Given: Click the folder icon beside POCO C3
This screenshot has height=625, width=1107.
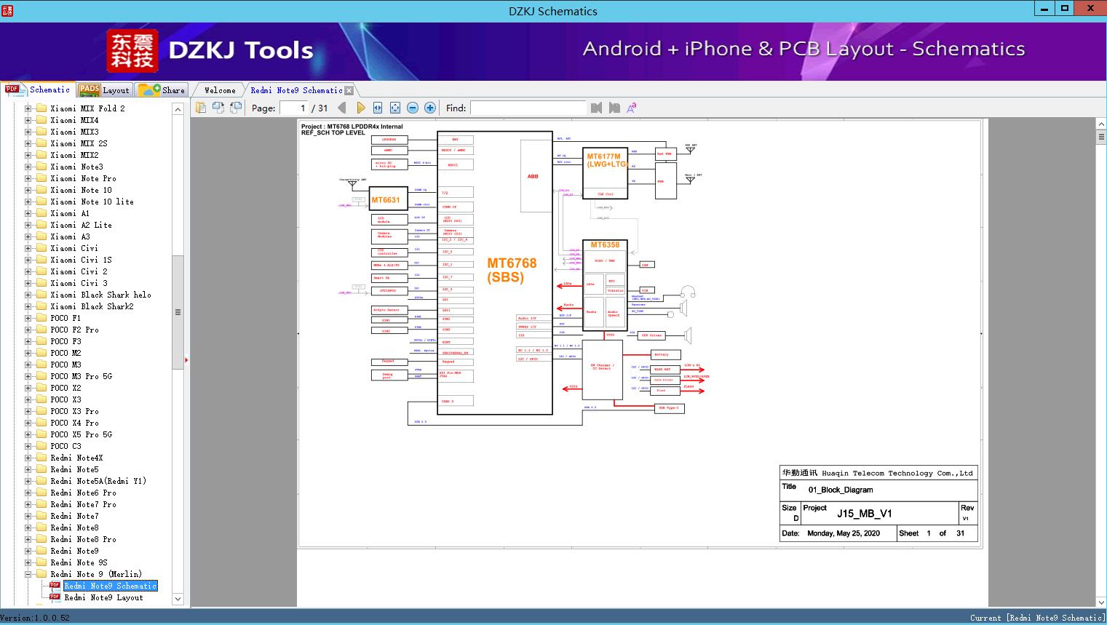Looking at the screenshot, I should [x=41, y=446].
